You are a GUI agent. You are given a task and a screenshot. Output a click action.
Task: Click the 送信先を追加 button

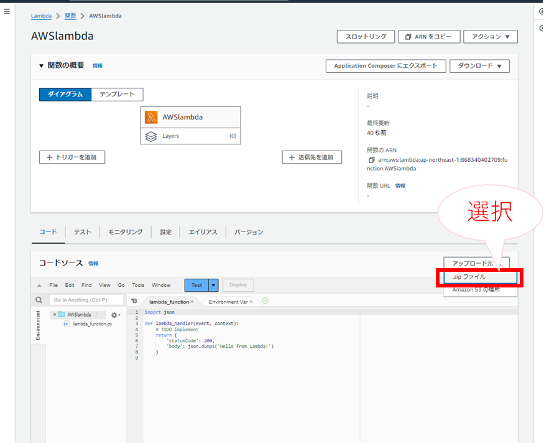pyautogui.click(x=312, y=157)
